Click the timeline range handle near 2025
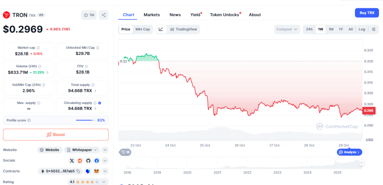The width and height of the screenshot is (383, 185). tap(361, 163)
